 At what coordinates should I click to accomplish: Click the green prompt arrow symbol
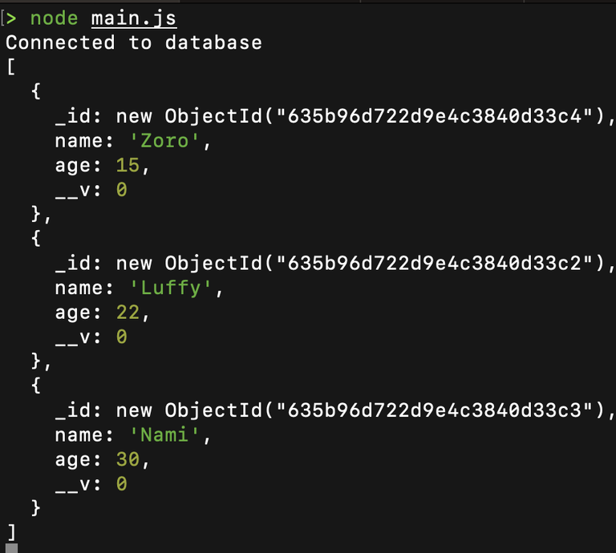11,18
